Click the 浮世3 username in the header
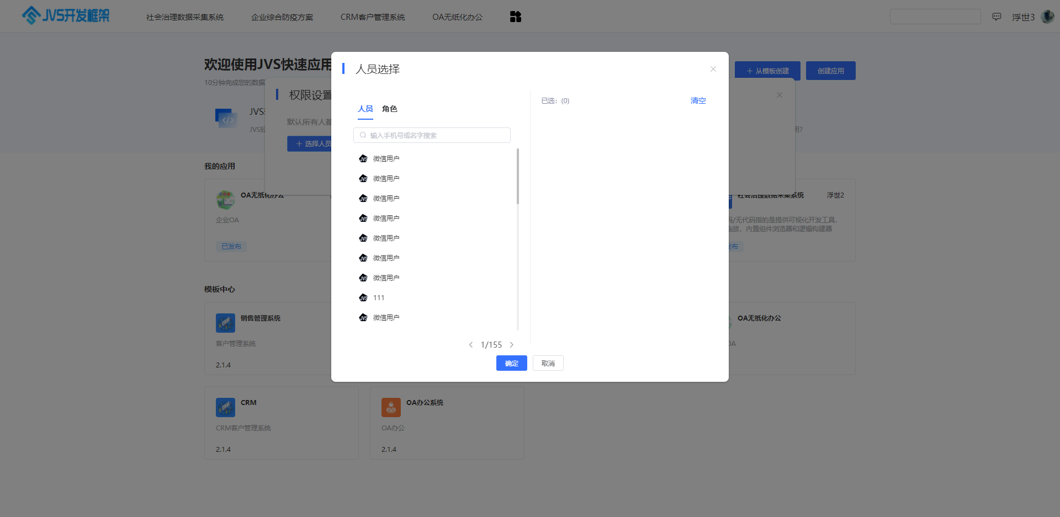This screenshot has width=1060, height=517. [x=1023, y=17]
